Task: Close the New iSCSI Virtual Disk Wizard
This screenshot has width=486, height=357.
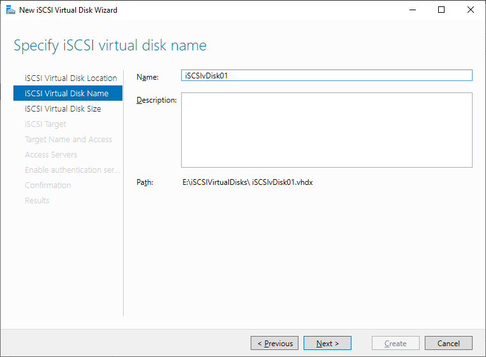Action: [471, 10]
